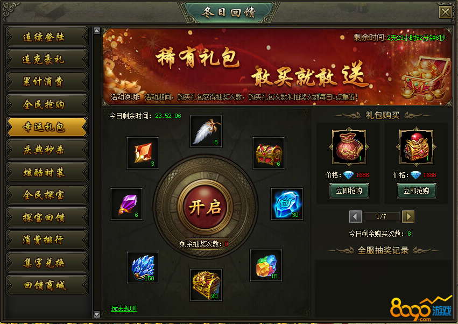Go to previous gift pack page
The height and width of the screenshot is (324, 458).
[x=356, y=216]
